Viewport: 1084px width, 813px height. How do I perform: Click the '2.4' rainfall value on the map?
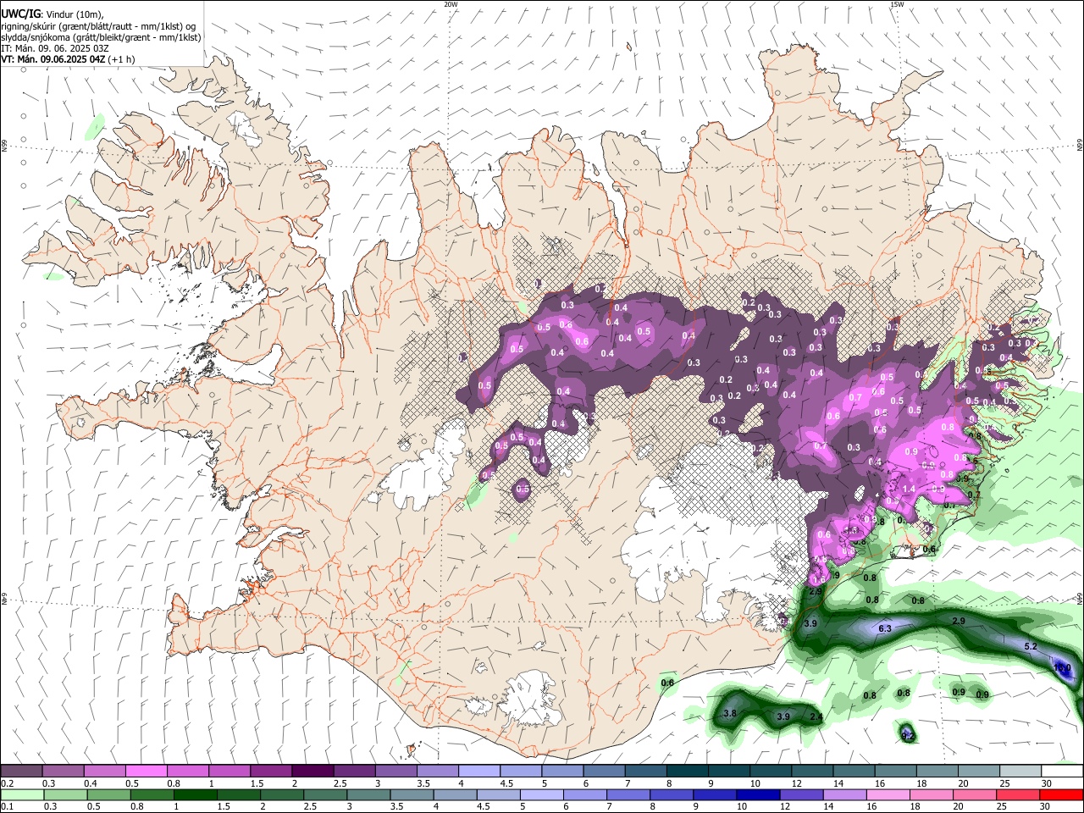(x=816, y=716)
